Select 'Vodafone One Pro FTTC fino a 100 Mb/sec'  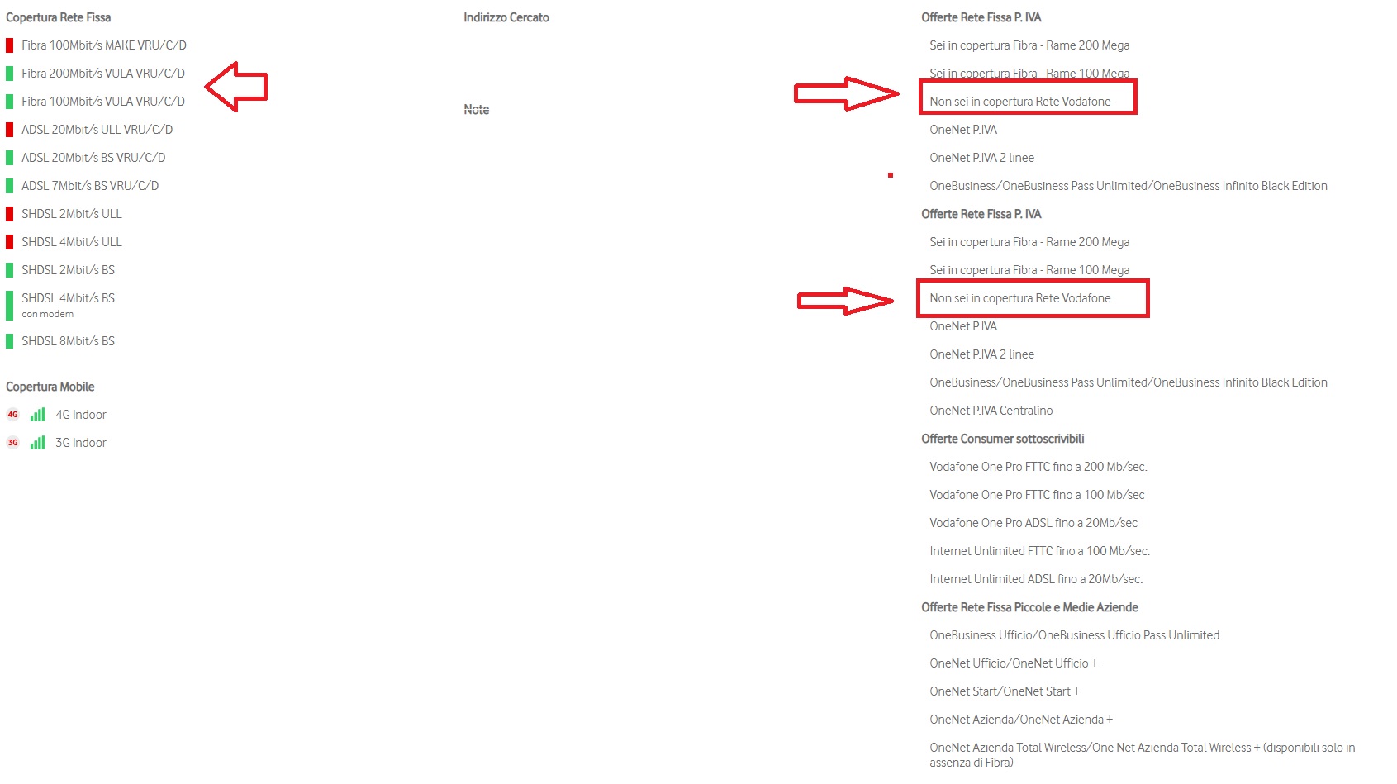(x=1038, y=495)
